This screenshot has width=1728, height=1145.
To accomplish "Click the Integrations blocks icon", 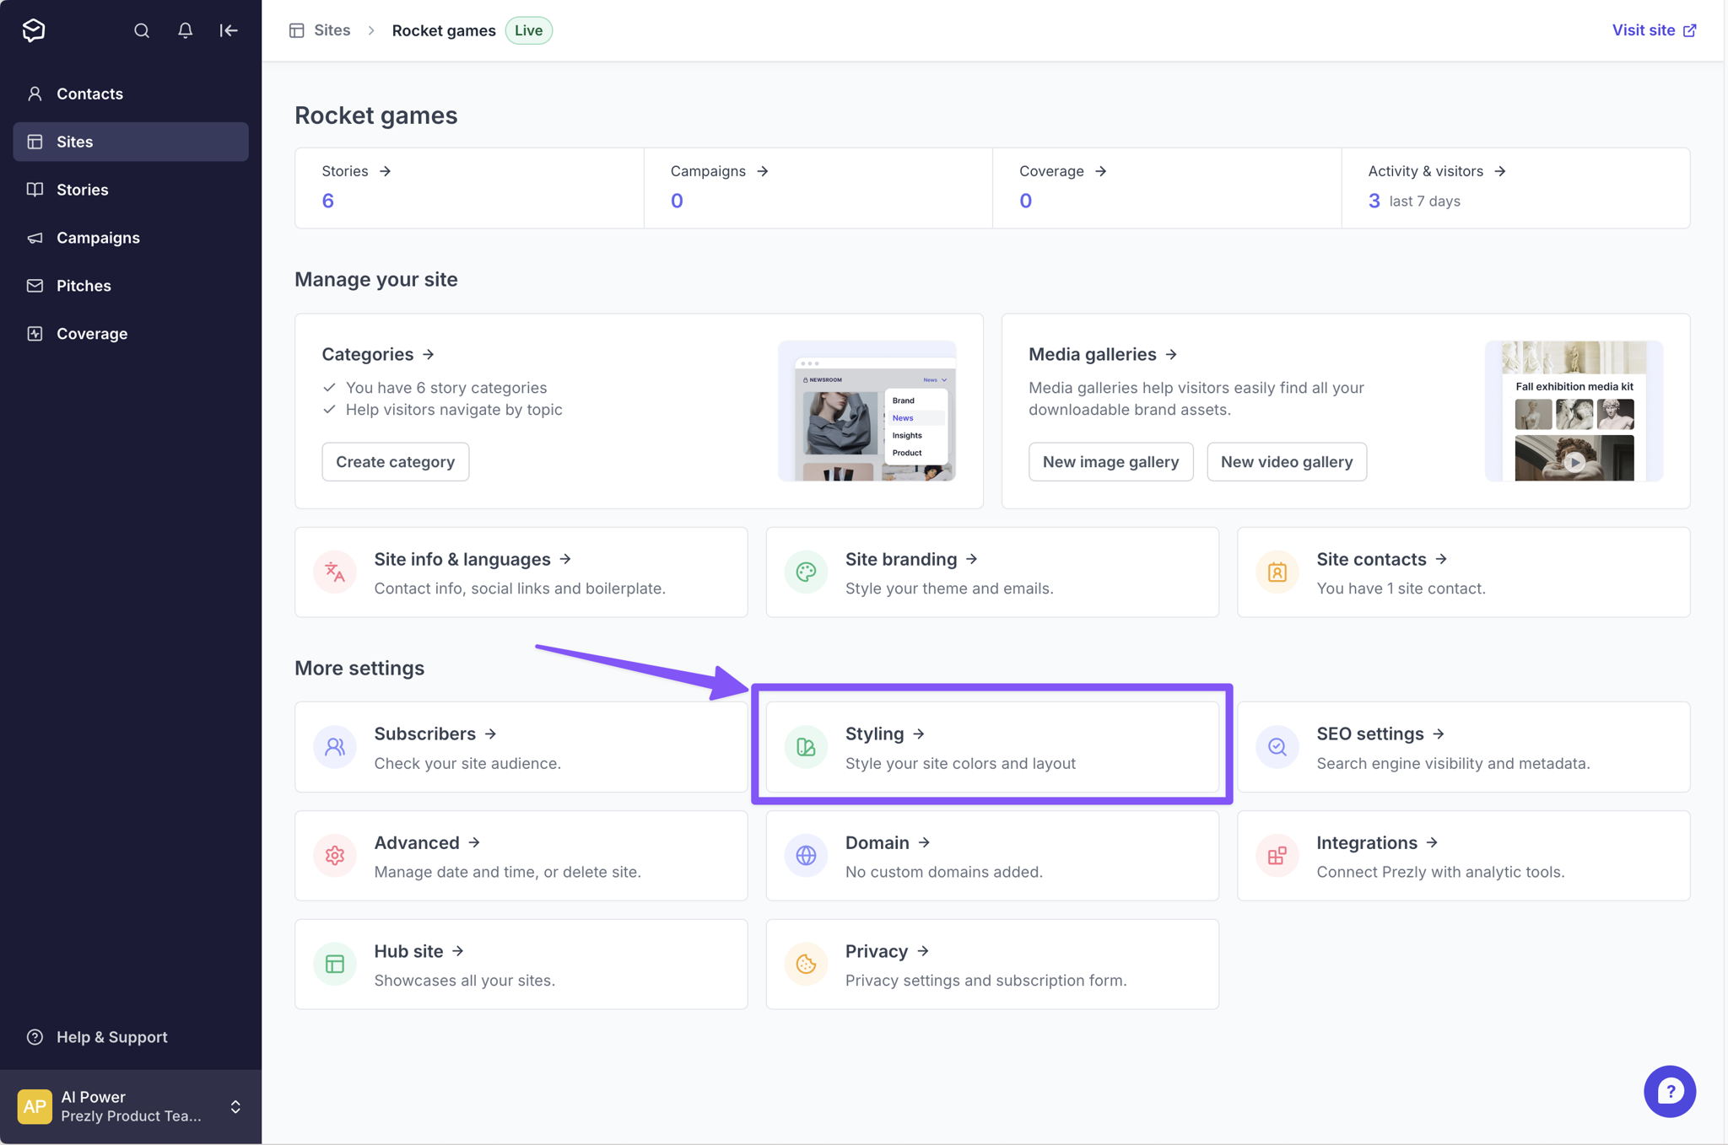I will tap(1277, 856).
